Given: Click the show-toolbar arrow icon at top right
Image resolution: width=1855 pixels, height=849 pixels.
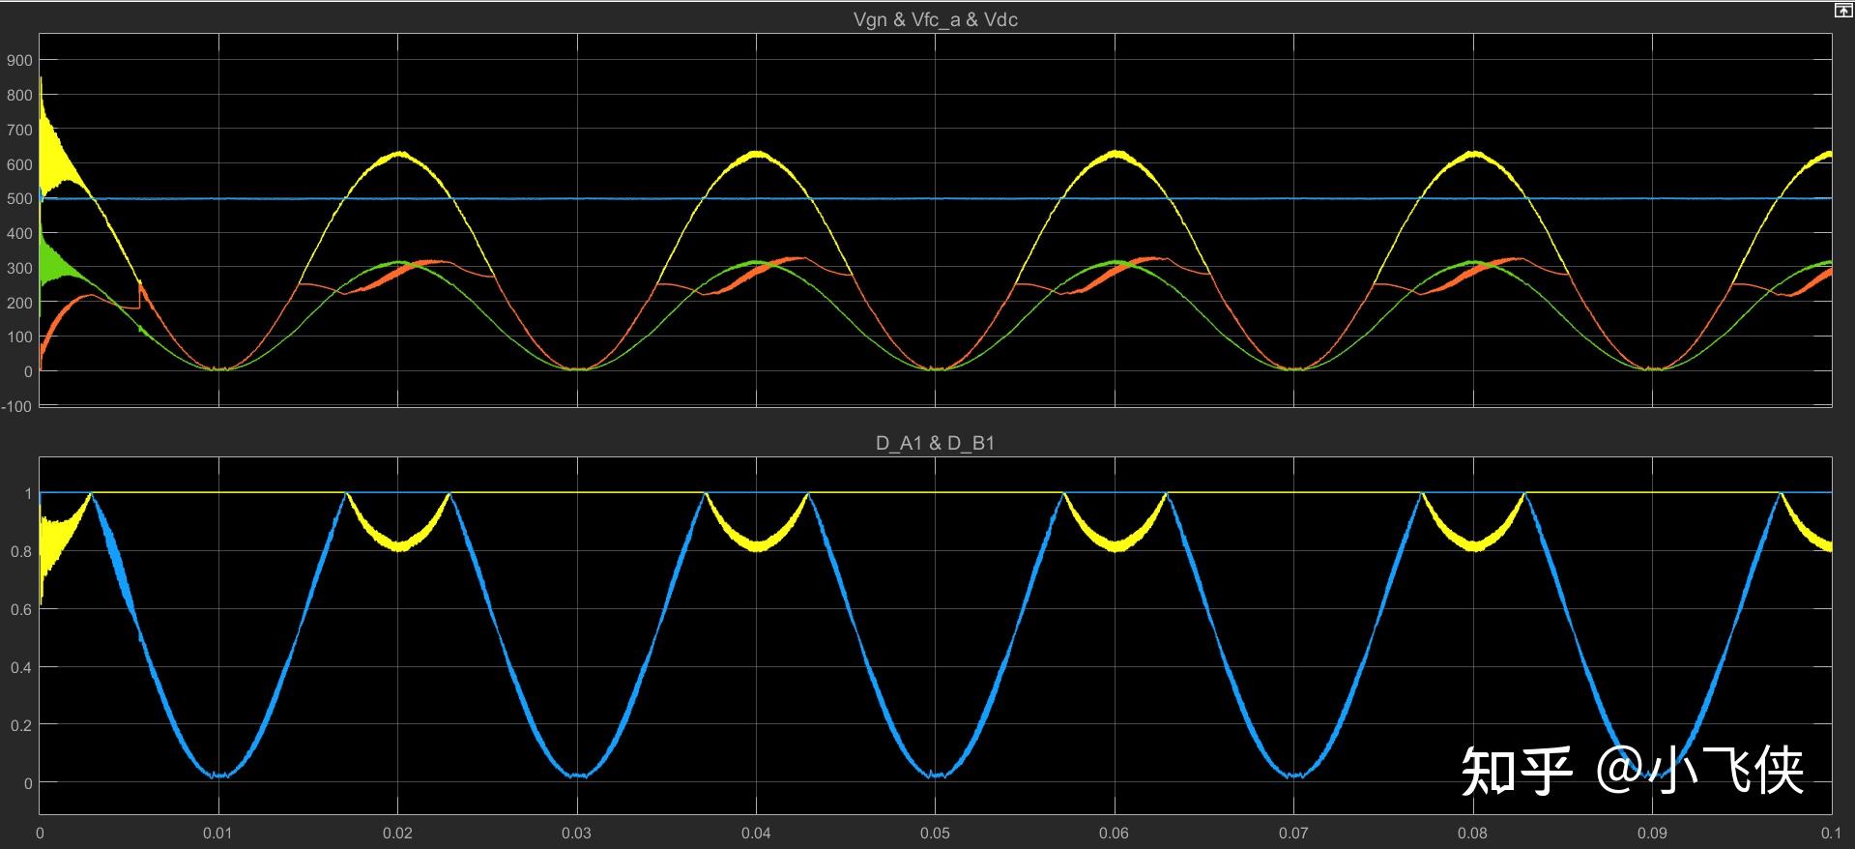Looking at the screenshot, I should coord(1841,11).
